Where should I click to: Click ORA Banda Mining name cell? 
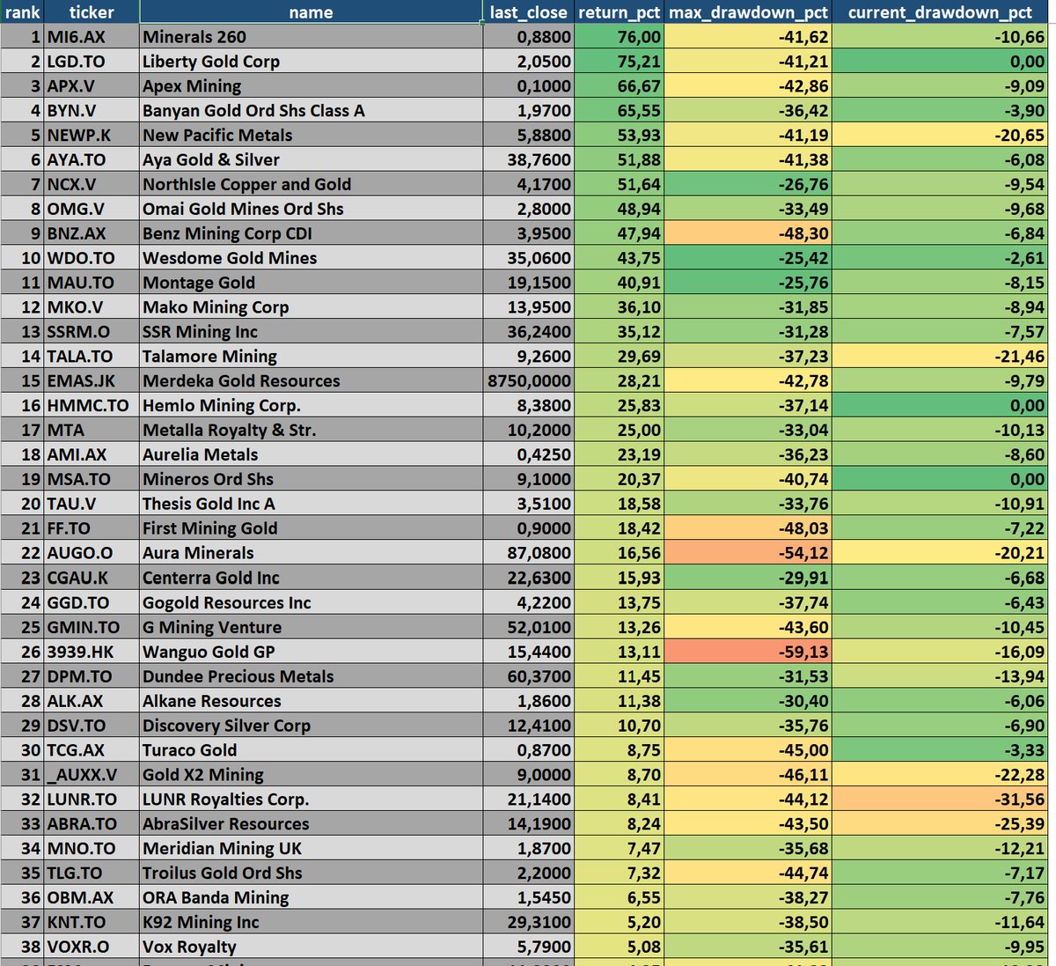[311, 898]
